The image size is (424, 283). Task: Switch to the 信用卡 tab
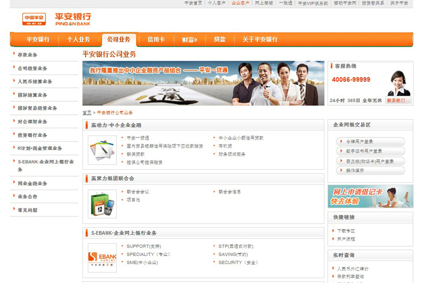156,40
